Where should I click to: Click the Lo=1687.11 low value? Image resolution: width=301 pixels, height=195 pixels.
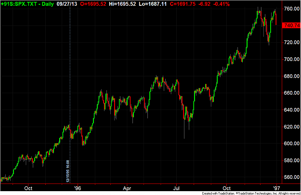153,4
